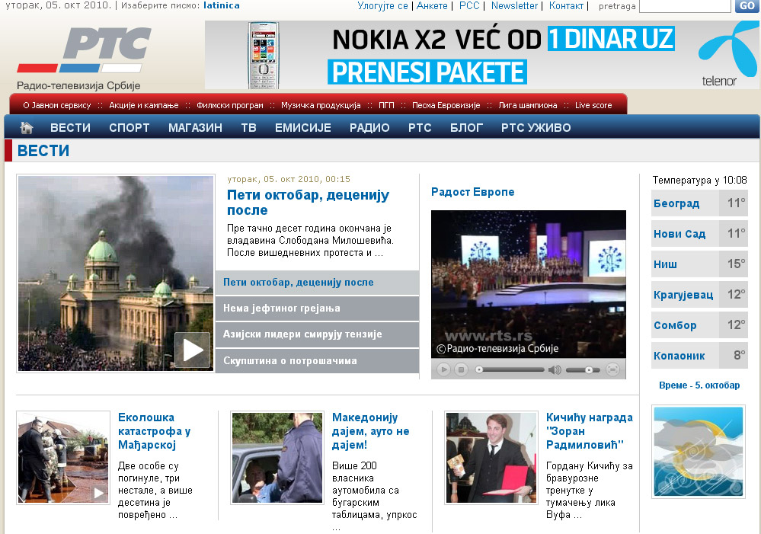Open Лига шампиона link
Viewport: 761px width, 534px height.
click(x=528, y=105)
